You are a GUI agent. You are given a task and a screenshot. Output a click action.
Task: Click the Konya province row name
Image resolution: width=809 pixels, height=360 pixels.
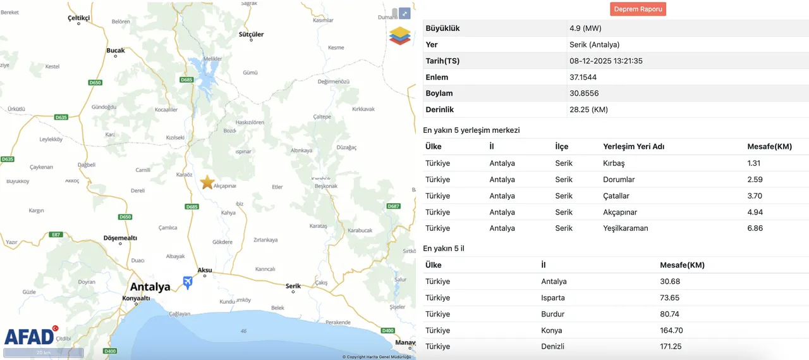[552, 330]
